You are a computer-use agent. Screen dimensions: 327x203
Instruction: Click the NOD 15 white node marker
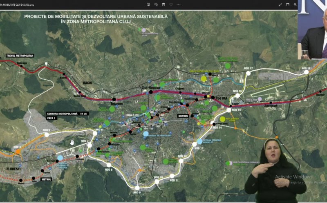pyautogui.click(x=229, y=110)
